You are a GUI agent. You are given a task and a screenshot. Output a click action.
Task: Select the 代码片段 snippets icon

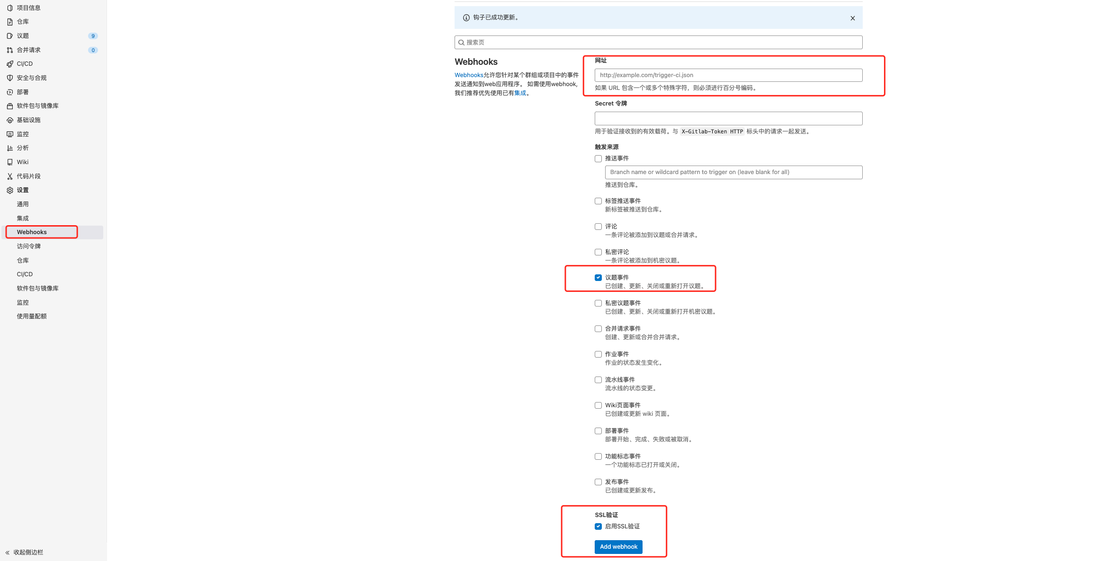10,175
